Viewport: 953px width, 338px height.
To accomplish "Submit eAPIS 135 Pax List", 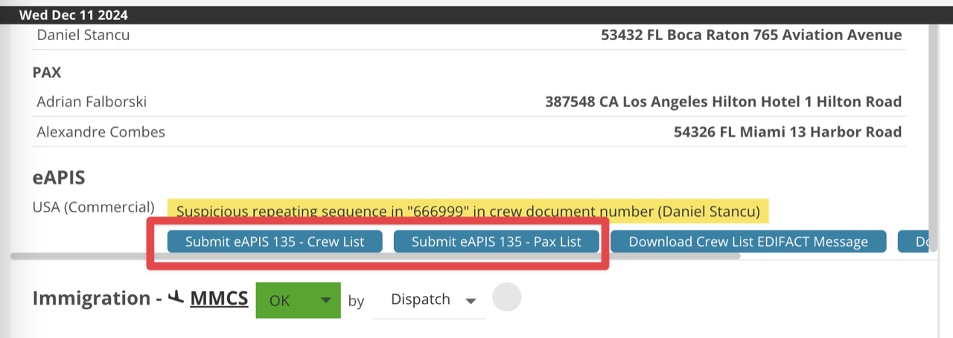I will [x=497, y=241].
